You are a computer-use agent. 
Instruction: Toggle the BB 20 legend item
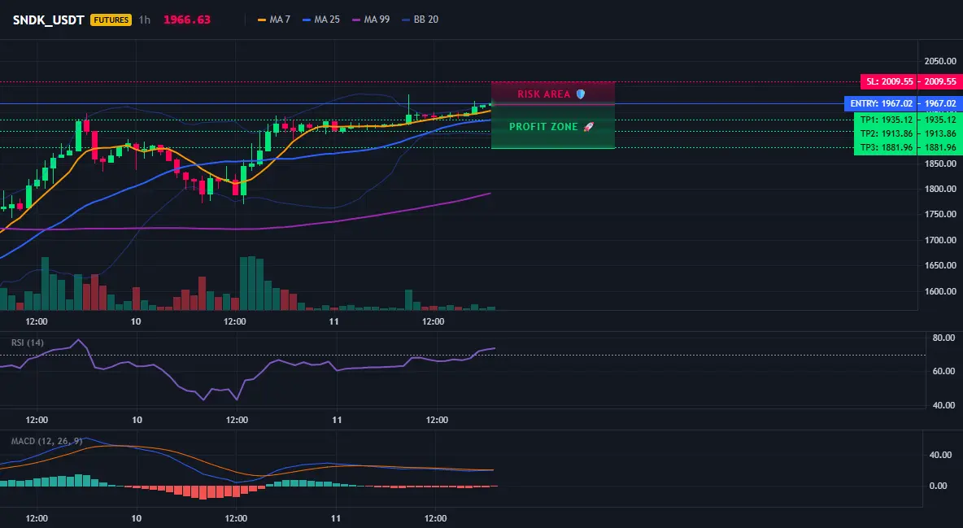[420, 20]
